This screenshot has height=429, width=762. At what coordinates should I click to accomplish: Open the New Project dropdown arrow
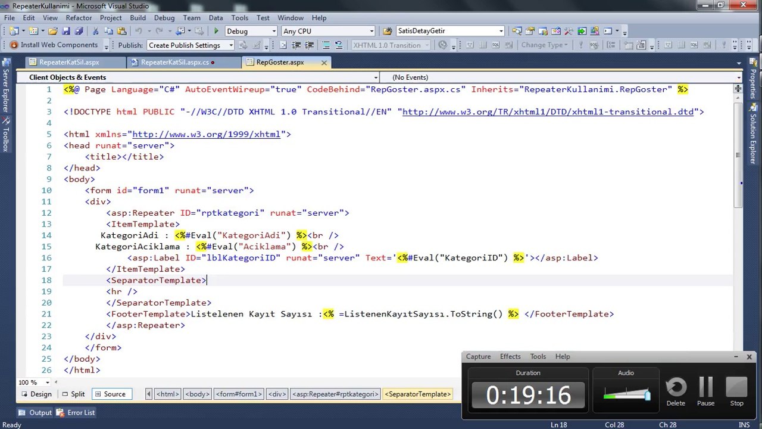pyautogui.click(x=23, y=31)
